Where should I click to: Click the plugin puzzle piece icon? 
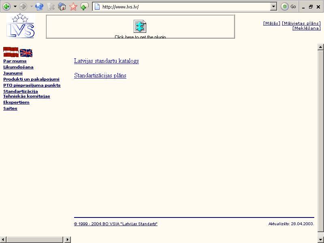[140, 26]
